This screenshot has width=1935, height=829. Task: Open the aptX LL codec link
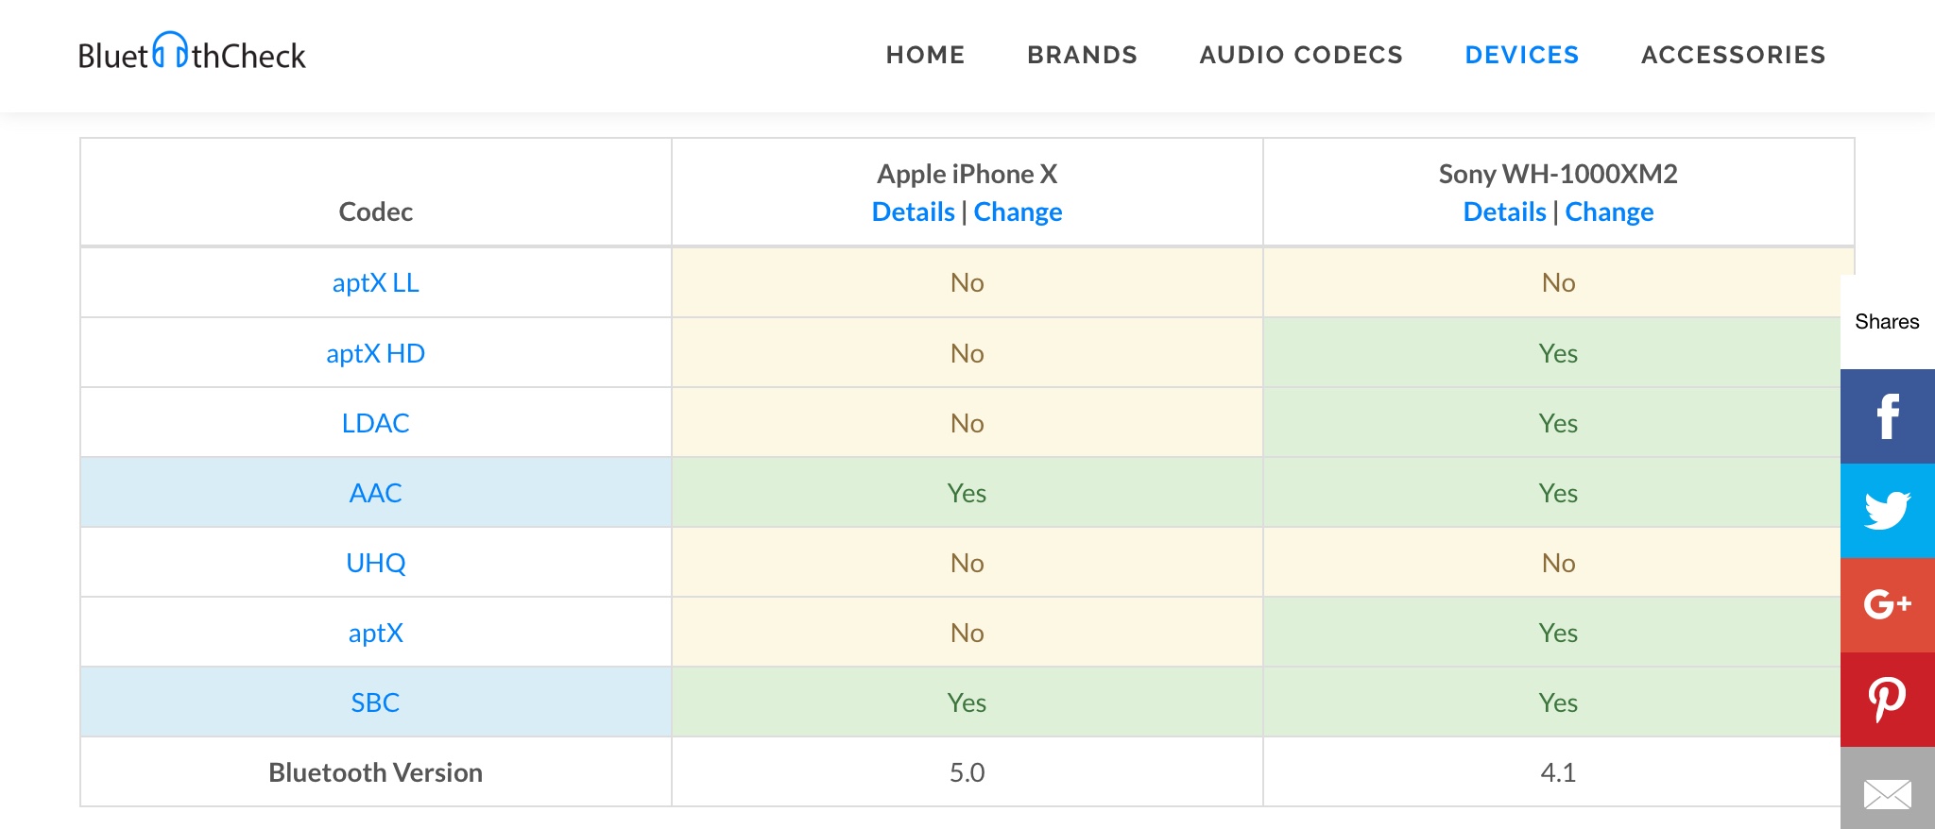pyautogui.click(x=375, y=282)
